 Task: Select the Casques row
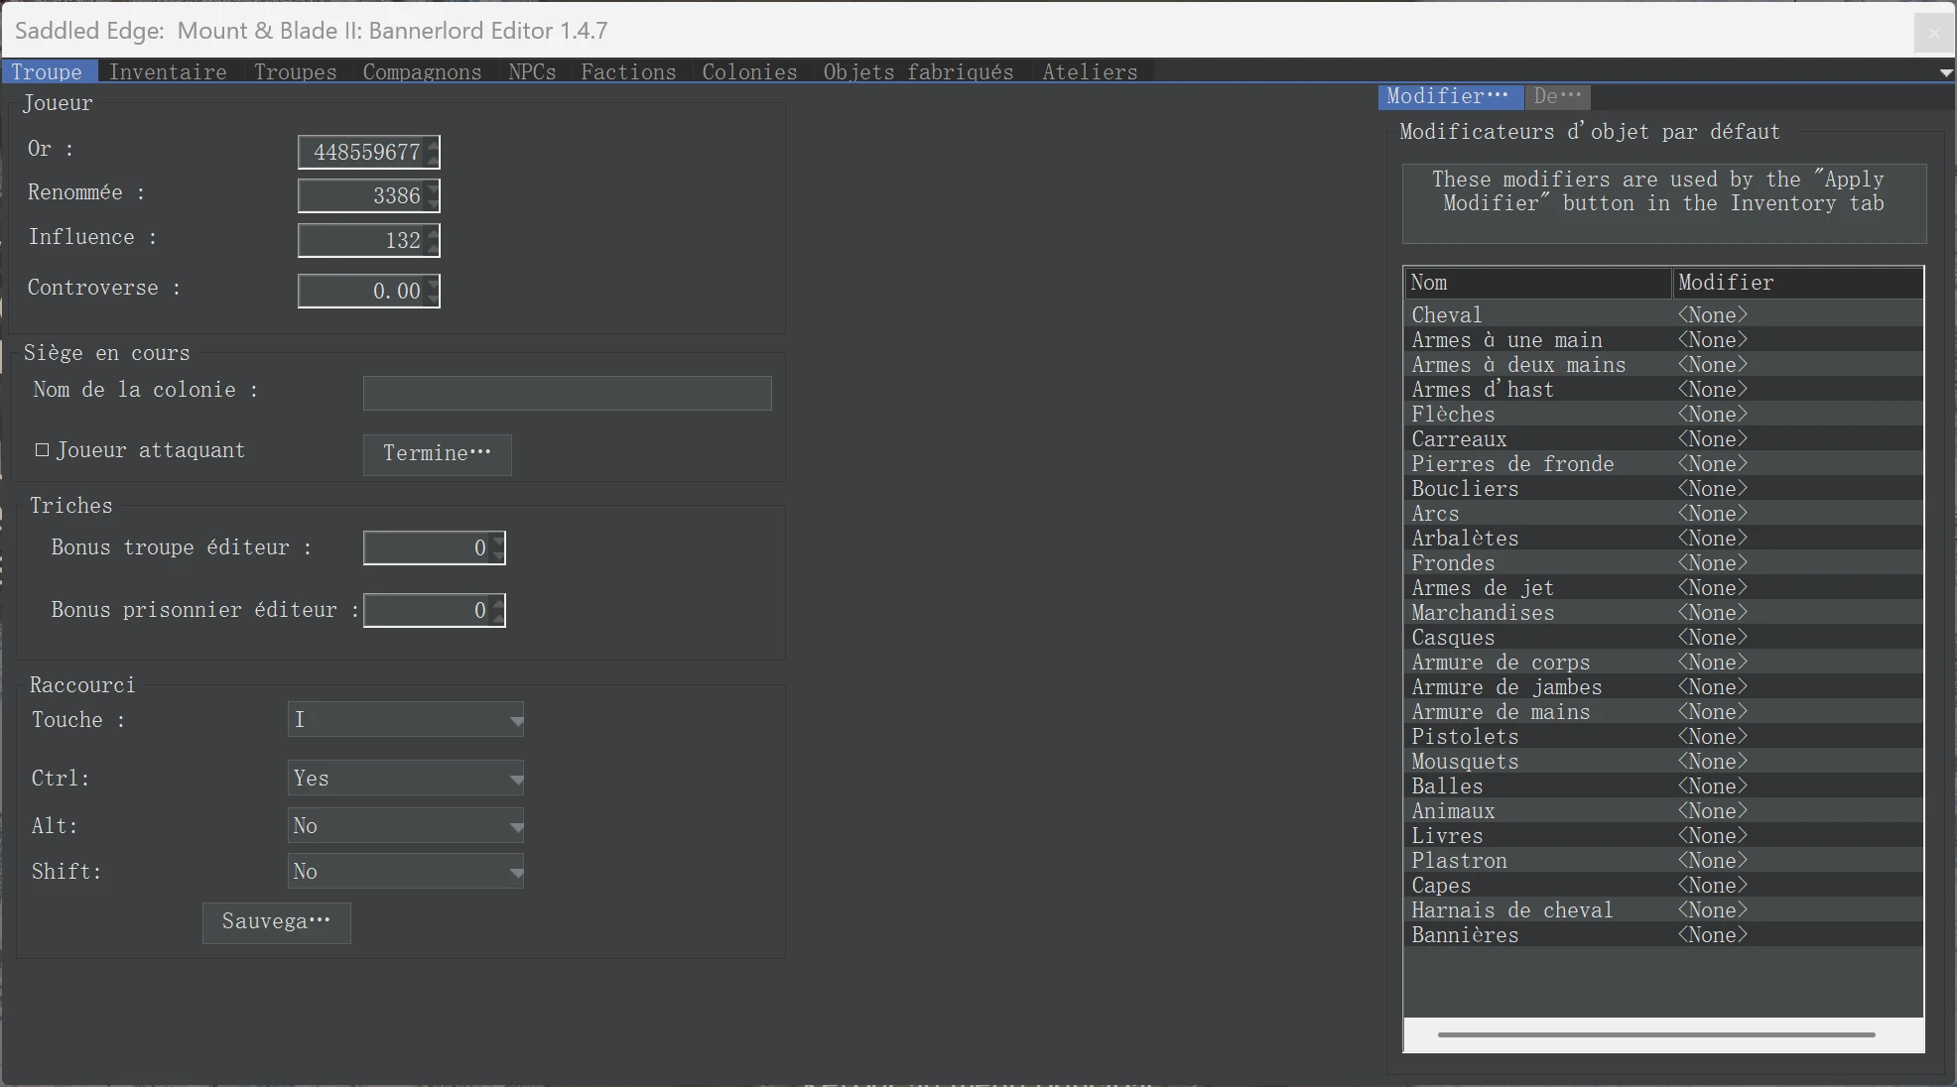pos(1664,638)
